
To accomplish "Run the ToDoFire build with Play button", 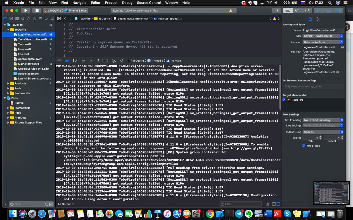I will [26, 10].
